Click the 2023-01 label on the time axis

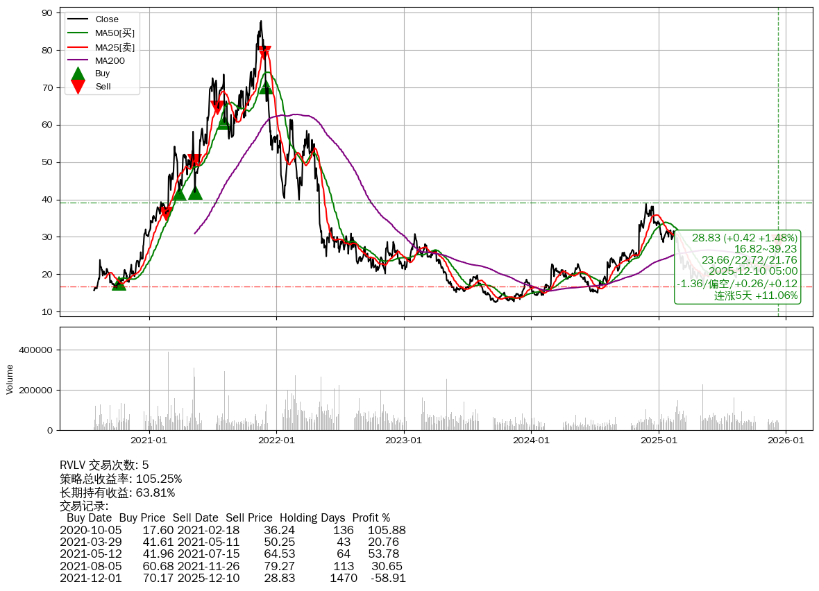click(404, 440)
